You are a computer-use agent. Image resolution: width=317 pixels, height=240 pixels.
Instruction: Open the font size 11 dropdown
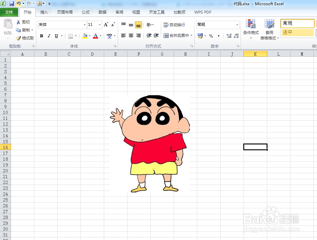point(100,25)
